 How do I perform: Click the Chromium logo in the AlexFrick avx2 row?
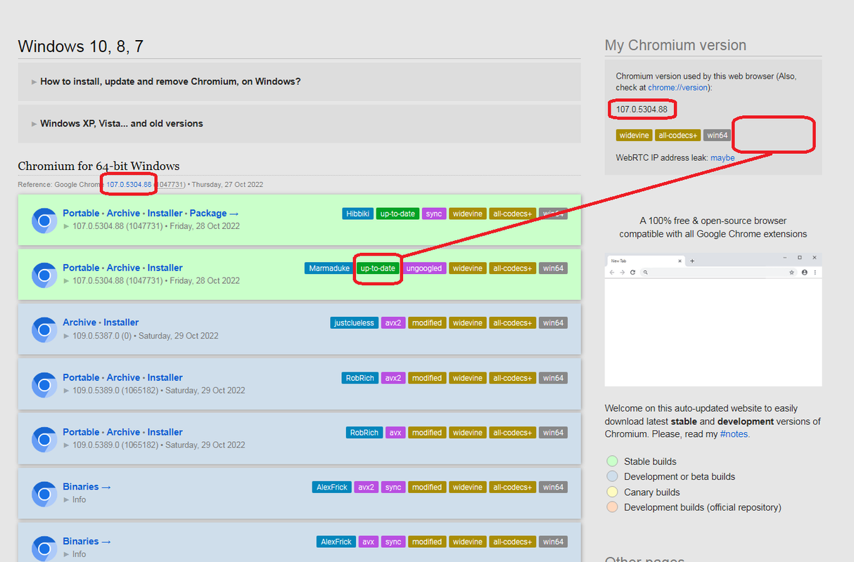pos(44,494)
